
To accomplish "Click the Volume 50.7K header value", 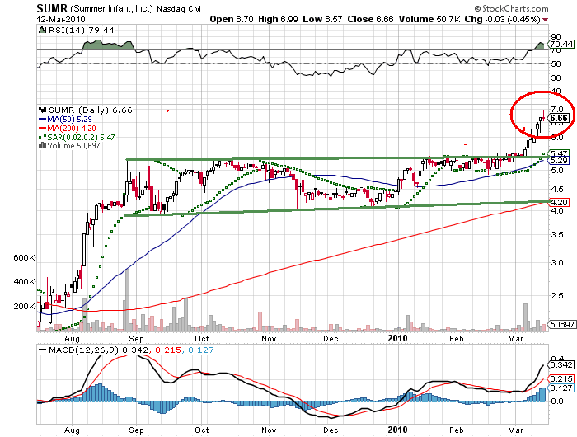I will 429,19.
